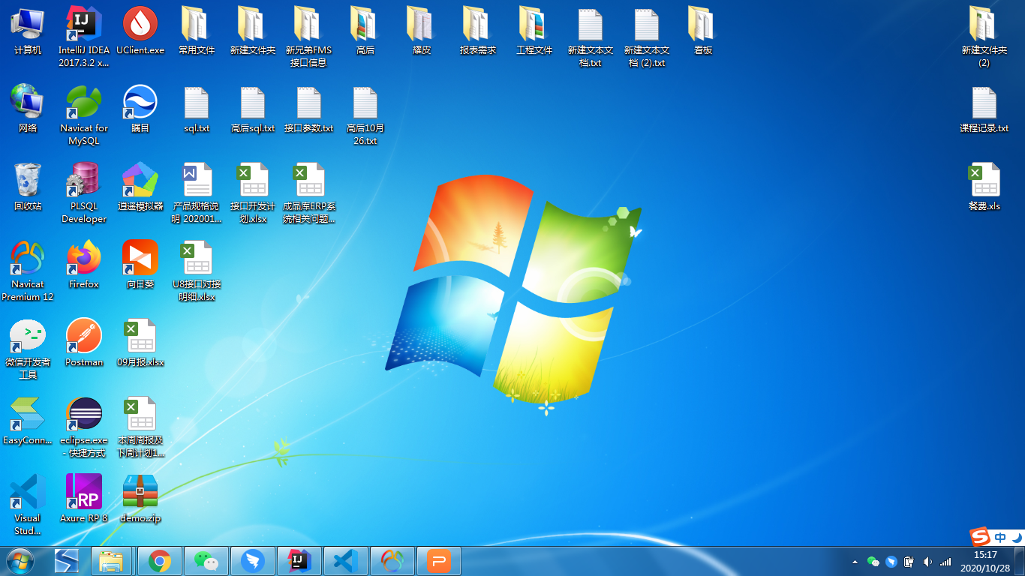Select the 高后sql.txt file
Viewport: 1025px width, 576px height.
coord(253,109)
